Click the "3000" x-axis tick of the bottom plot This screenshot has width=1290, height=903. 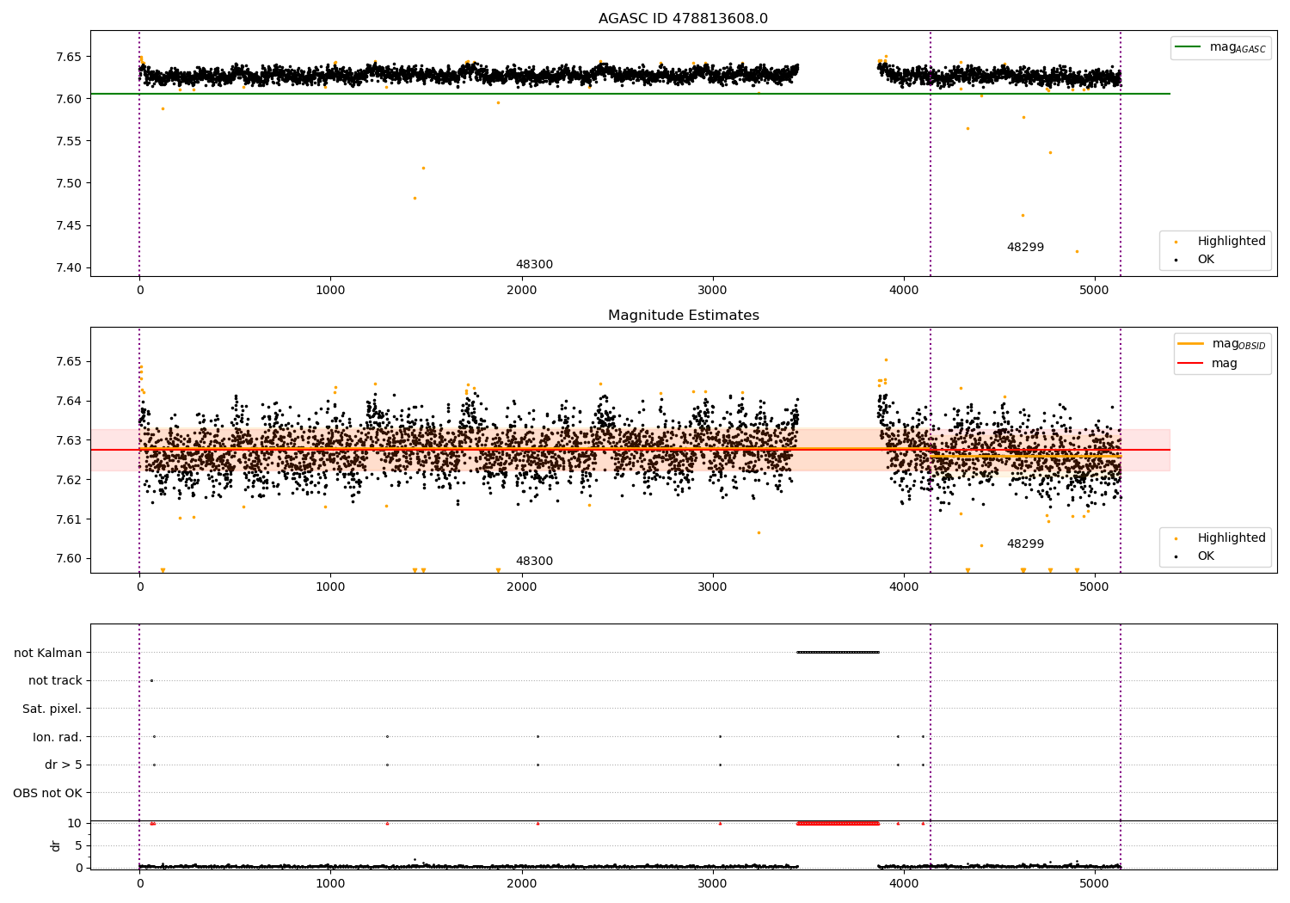pos(713,883)
